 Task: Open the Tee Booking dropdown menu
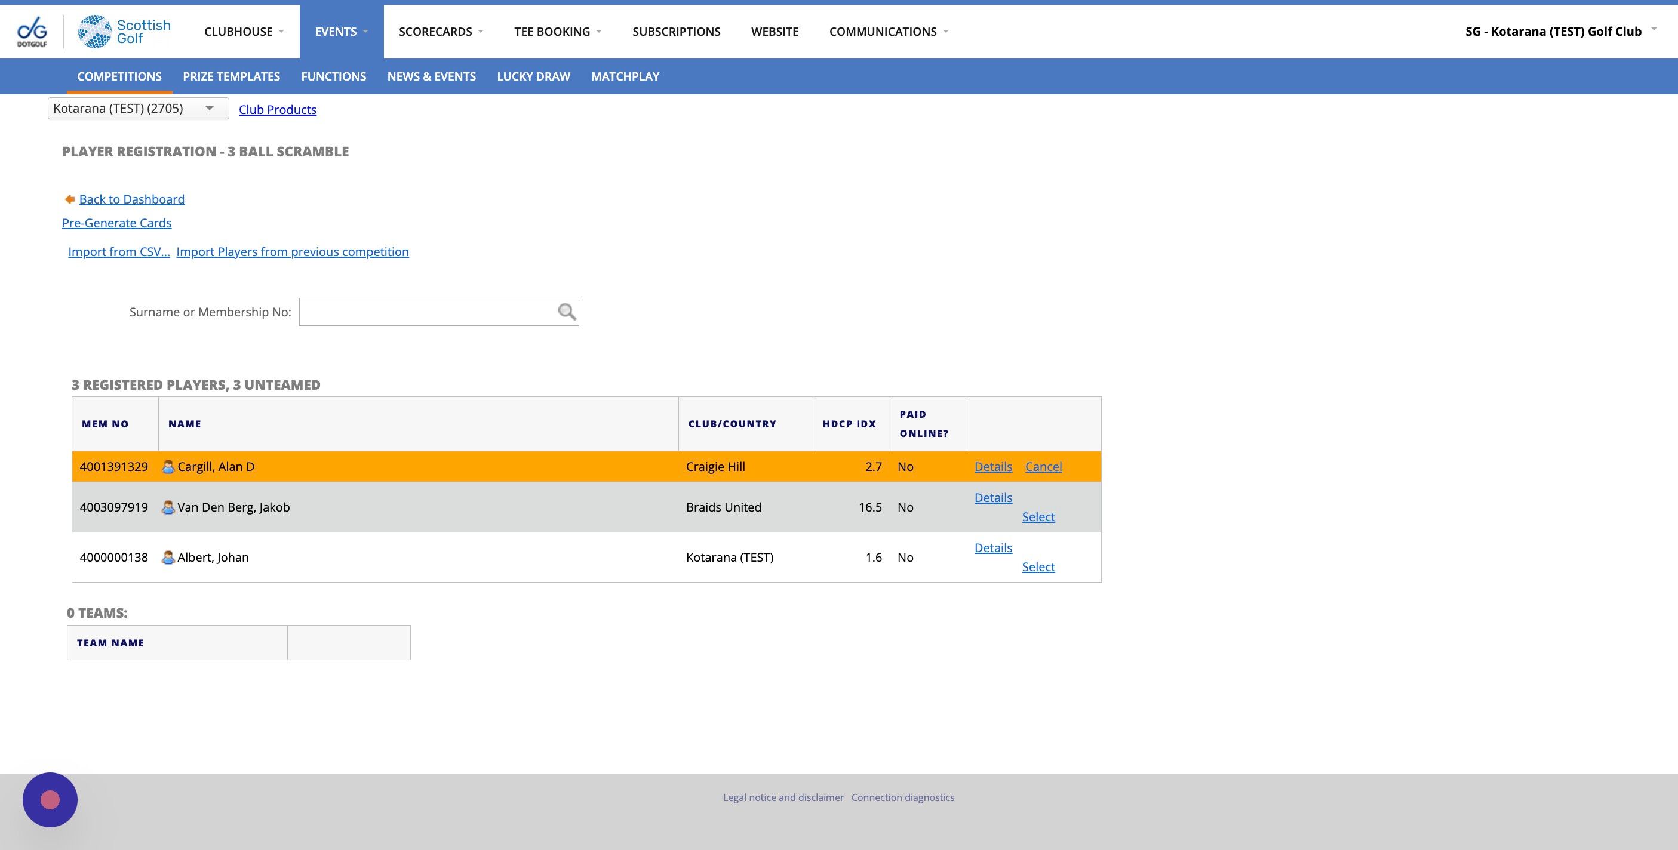(x=557, y=31)
